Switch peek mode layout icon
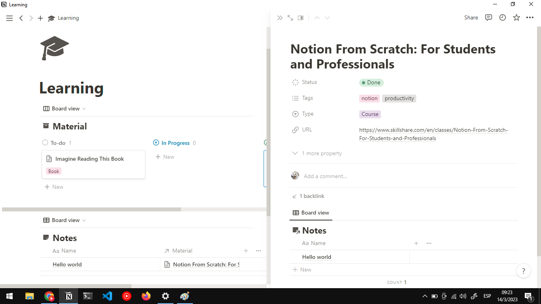Screen dimensions: 541x304 301,18
